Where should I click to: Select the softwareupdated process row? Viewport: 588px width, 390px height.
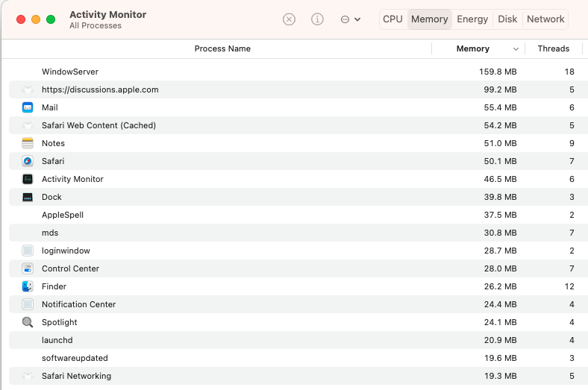tap(298, 358)
